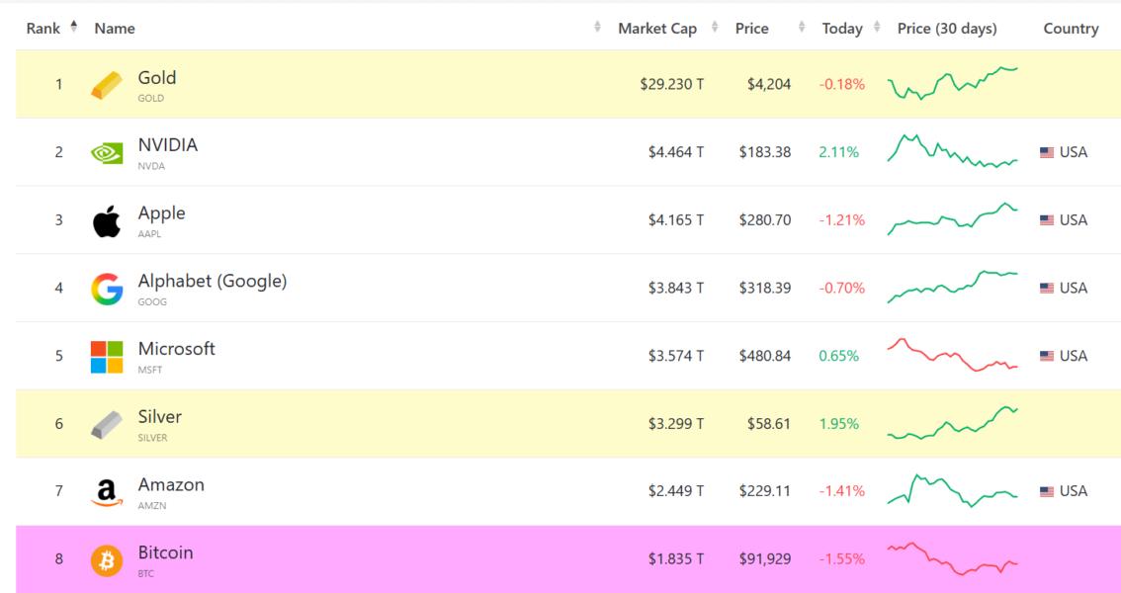Click the Apple logo icon
Viewport: 1121px width, 593px height.
(107, 220)
